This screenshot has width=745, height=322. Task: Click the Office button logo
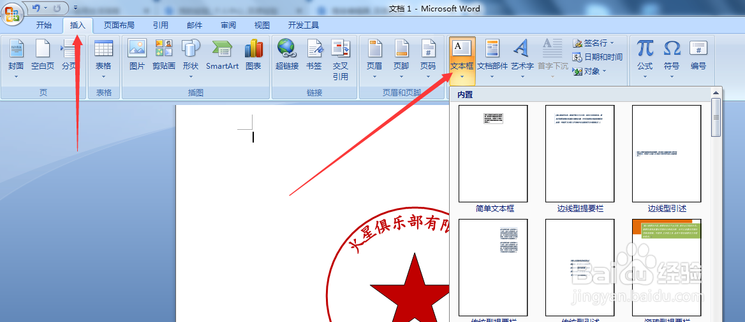tap(12, 13)
